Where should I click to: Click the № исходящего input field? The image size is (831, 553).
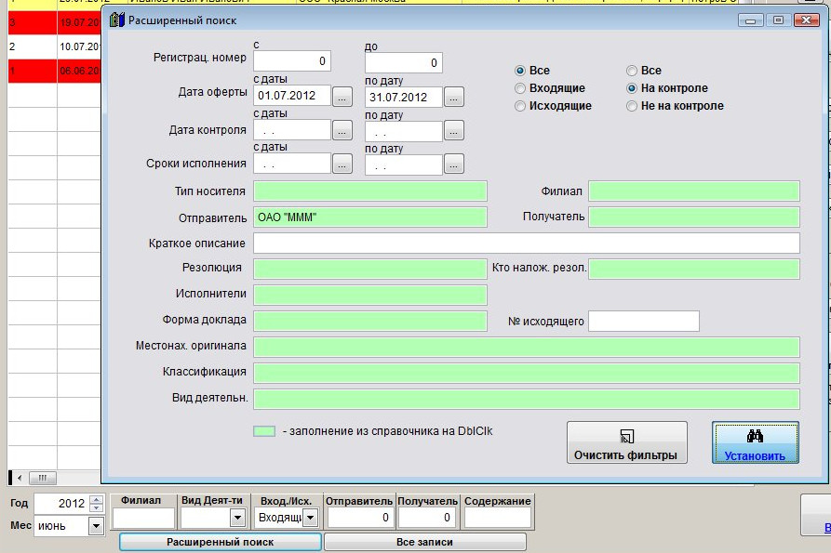[644, 322]
